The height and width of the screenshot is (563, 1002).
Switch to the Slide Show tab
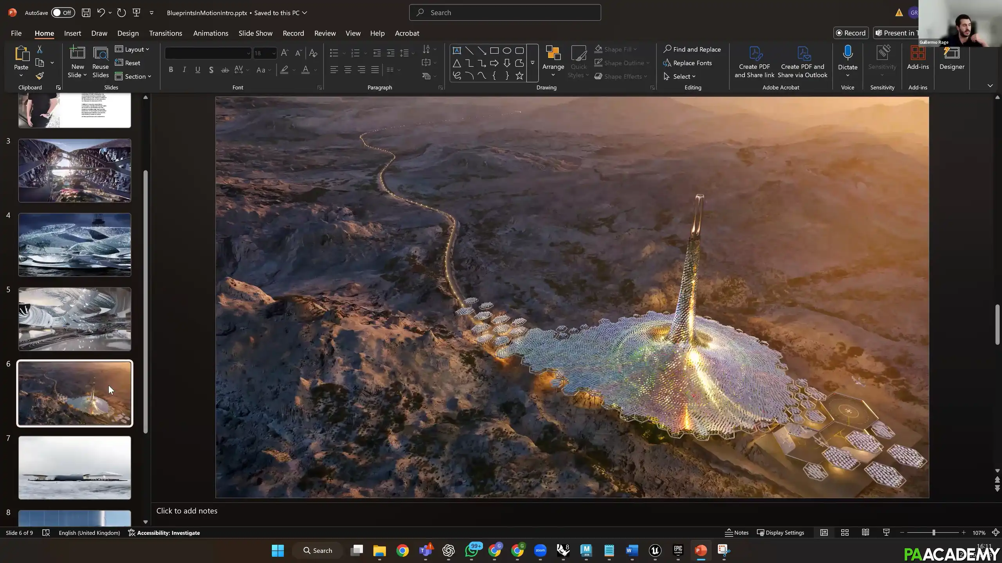256,33
